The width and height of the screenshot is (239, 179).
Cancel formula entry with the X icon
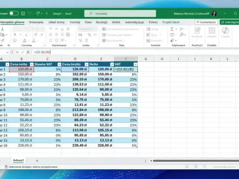[x=17, y=52]
